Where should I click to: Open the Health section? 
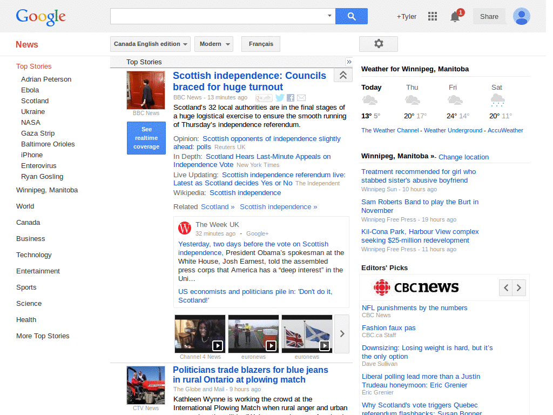click(26, 320)
